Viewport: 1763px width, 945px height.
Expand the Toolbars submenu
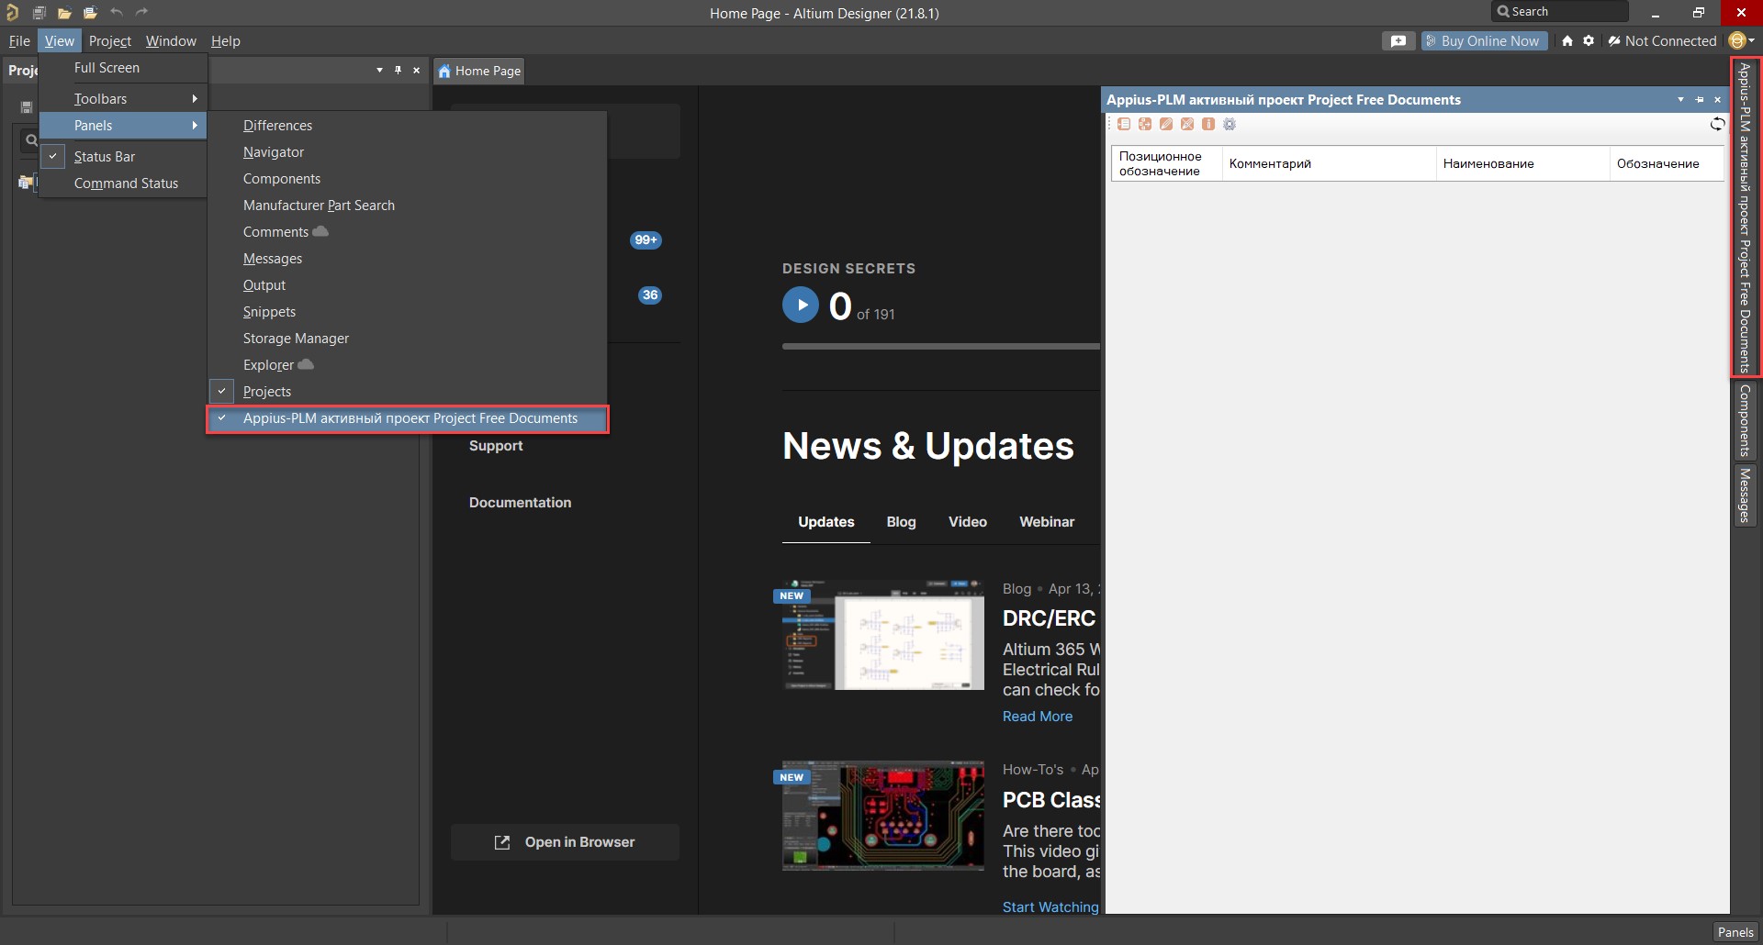tap(122, 98)
